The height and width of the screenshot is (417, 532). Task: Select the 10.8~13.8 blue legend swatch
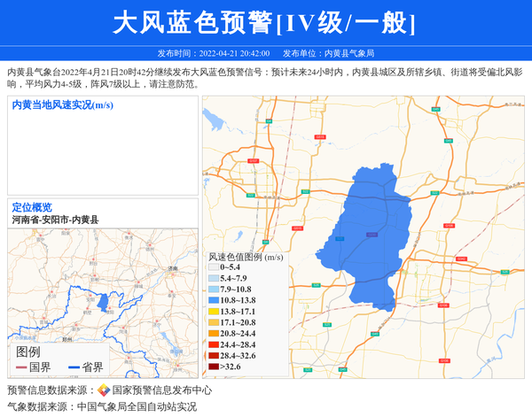point(214,300)
